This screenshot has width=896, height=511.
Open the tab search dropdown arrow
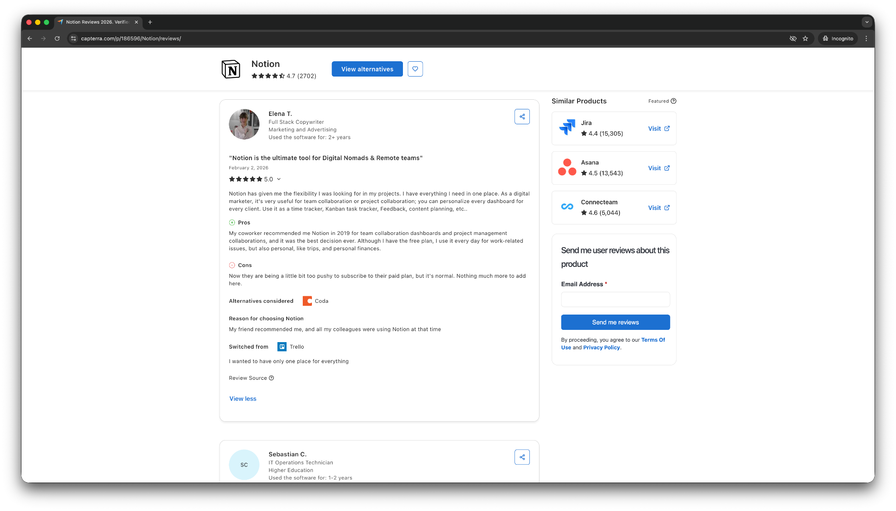coord(866,22)
